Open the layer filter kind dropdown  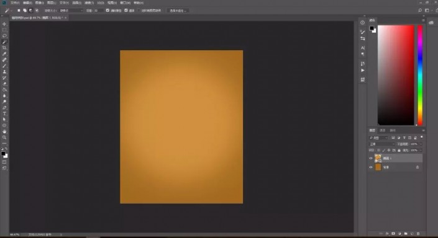378,138
